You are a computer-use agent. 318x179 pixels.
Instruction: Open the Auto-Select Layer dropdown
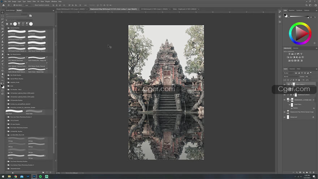point(27,5)
